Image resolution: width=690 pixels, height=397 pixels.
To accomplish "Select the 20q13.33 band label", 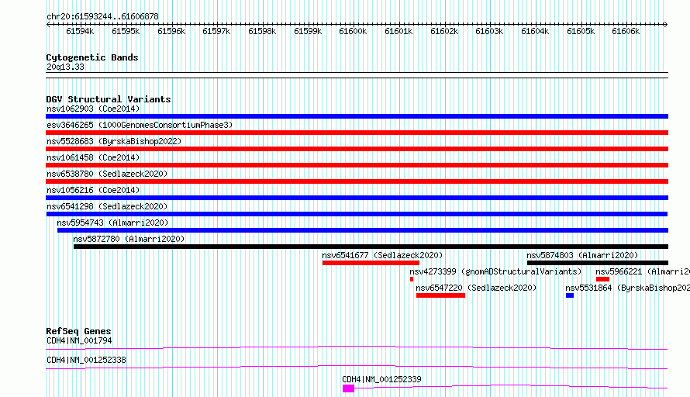I will click(x=65, y=67).
